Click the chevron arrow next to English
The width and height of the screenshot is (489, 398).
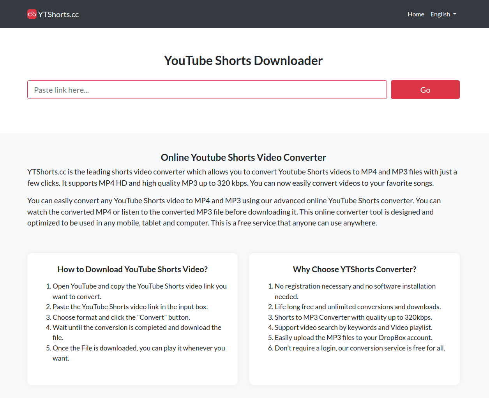tap(455, 14)
